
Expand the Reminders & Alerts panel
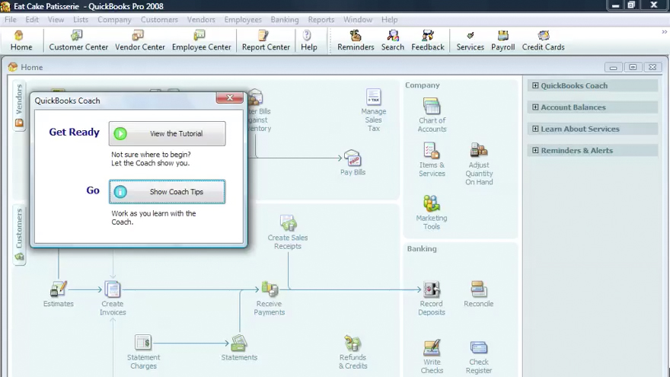tap(535, 151)
